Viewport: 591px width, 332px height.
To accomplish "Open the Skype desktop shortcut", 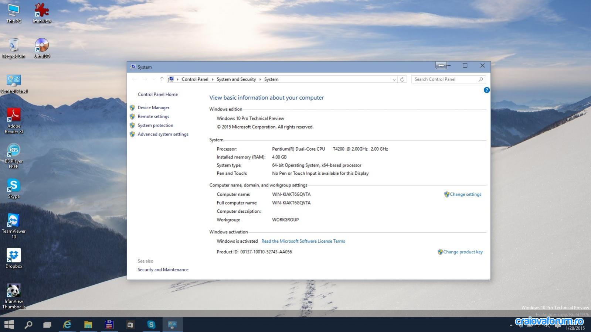I will (x=14, y=188).
